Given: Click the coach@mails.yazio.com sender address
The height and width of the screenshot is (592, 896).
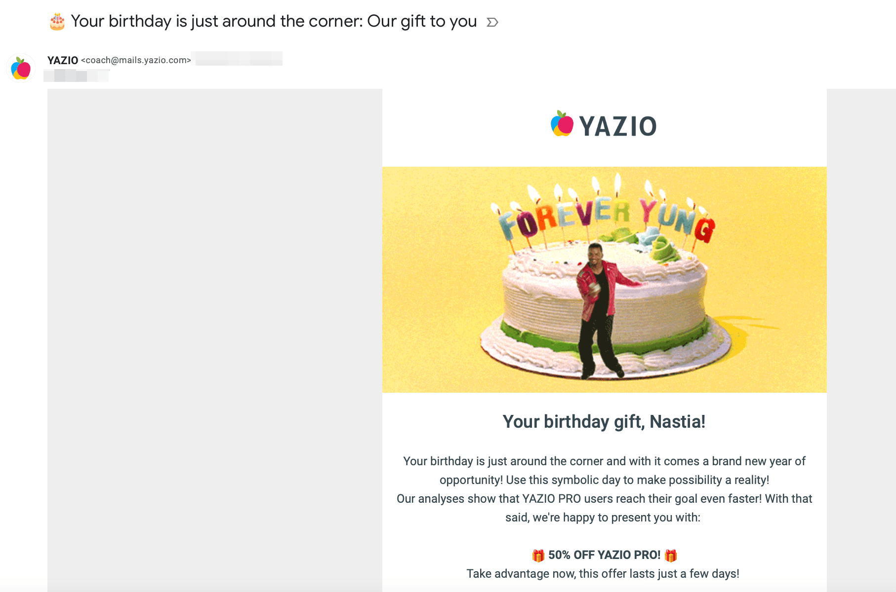Looking at the screenshot, I should pyautogui.click(x=136, y=60).
